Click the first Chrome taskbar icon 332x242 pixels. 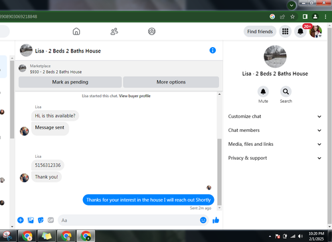(27, 236)
